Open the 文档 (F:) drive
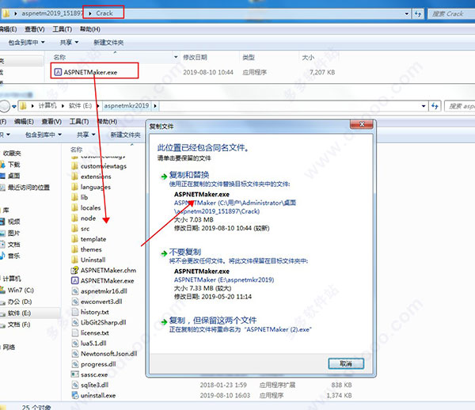The image size is (475, 410). click(x=19, y=325)
